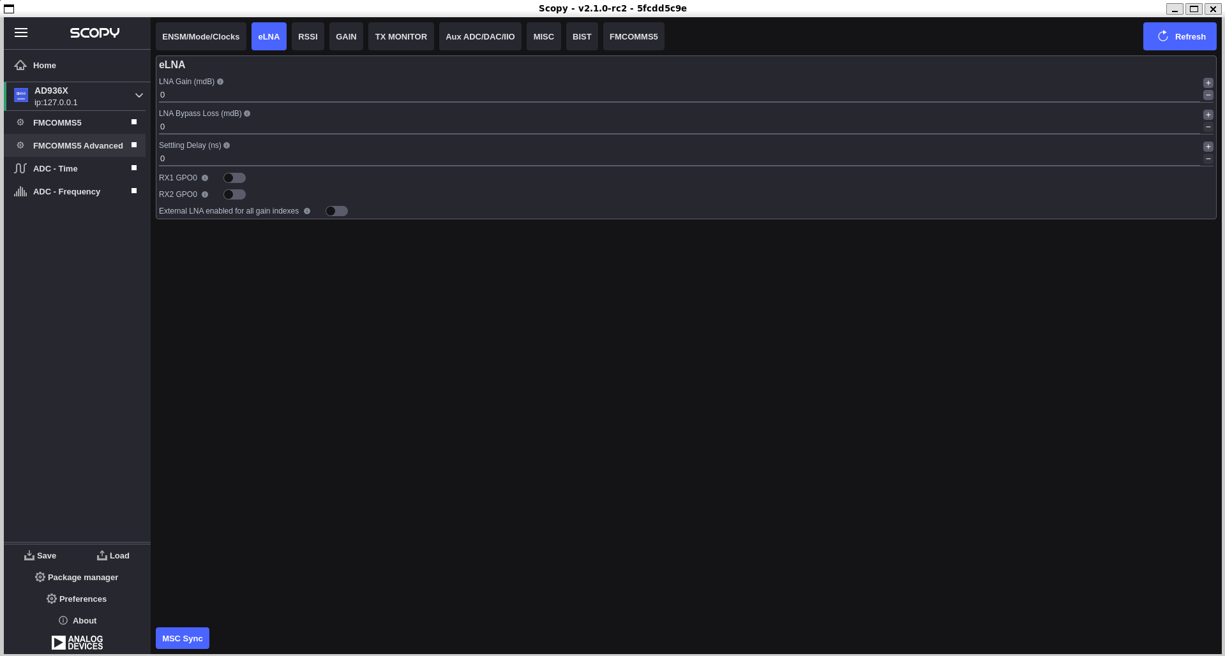Increment LNA Gain with plus button
The width and height of the screenshot is (1225, 656).
[1208, 83]
